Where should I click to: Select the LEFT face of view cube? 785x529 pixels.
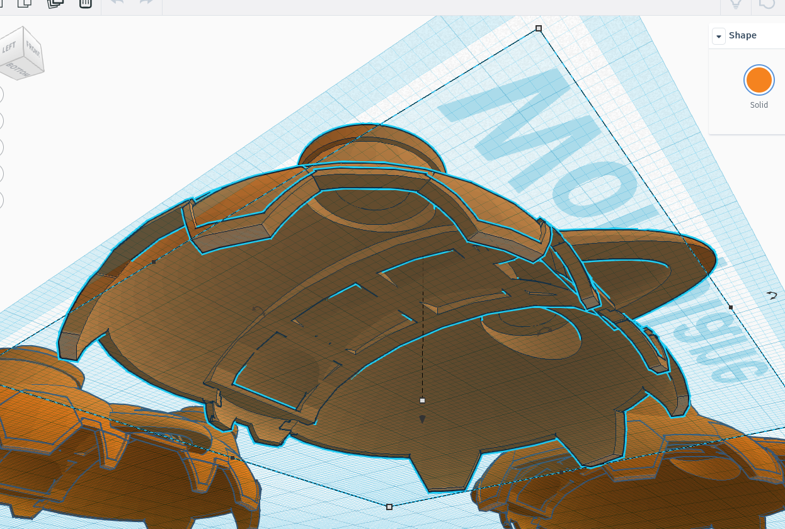pyautogui.click(x=10, y=48)
